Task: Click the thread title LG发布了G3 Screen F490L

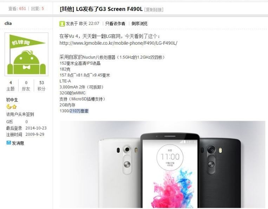Action: 109,9
